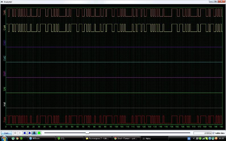
Task: Open the Windows Start orb
Action: [4, 138]
